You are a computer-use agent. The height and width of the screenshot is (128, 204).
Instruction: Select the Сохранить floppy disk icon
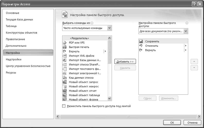[x=141, y=41]
